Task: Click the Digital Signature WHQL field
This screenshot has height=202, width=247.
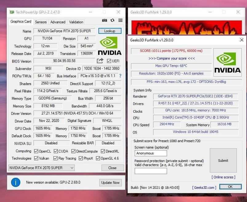Action: (x=107, y=121)
